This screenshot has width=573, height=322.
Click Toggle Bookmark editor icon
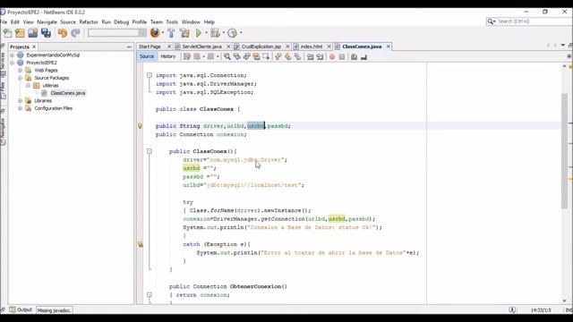tap(298, 56)
